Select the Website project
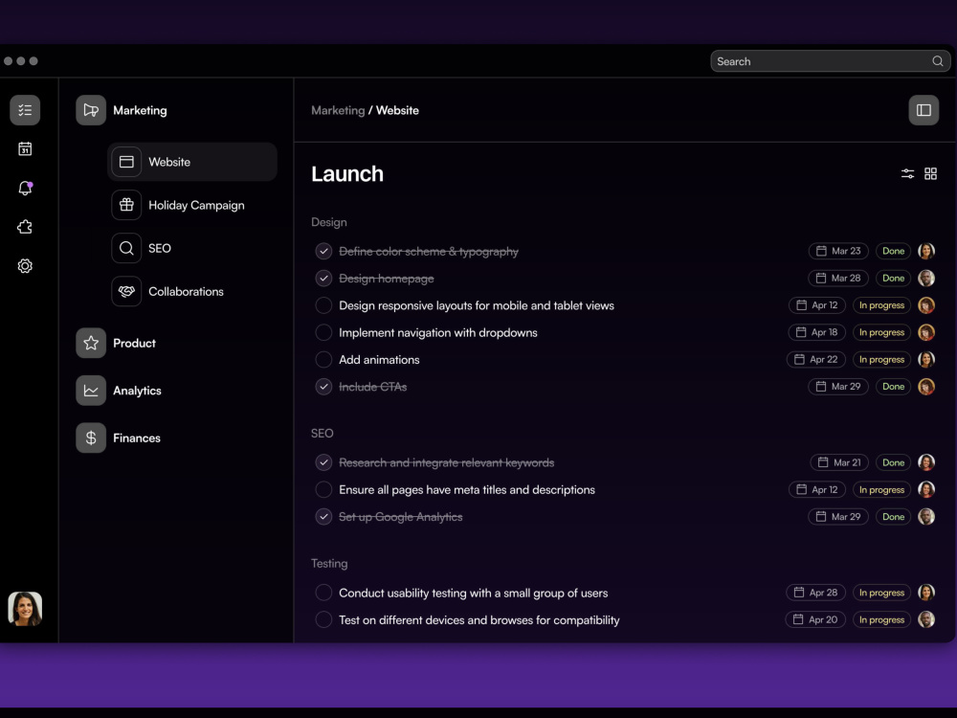The width and height of the screenshot is (957, 718). (x=192, y=162)
